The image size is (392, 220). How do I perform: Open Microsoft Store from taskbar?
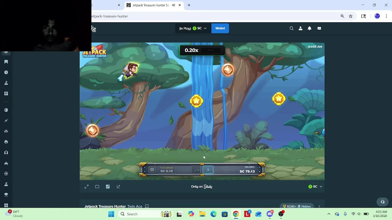225,214
